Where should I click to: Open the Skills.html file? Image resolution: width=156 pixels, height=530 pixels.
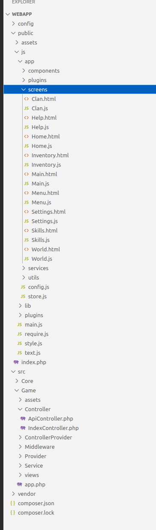coord(44,230)
